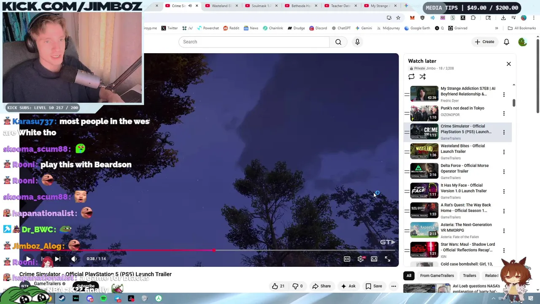Open options for Delta Force trailer
Screen dimensions: 540x304
tap(504, 171)
